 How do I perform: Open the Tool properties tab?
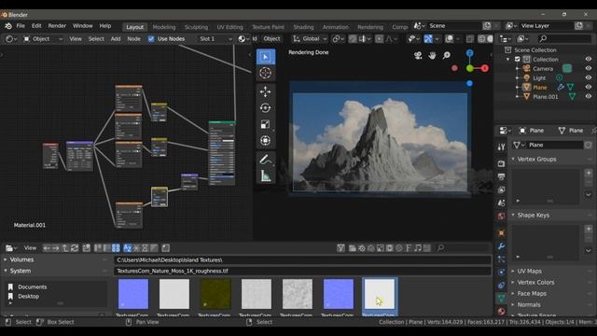(x=501, y=147)
